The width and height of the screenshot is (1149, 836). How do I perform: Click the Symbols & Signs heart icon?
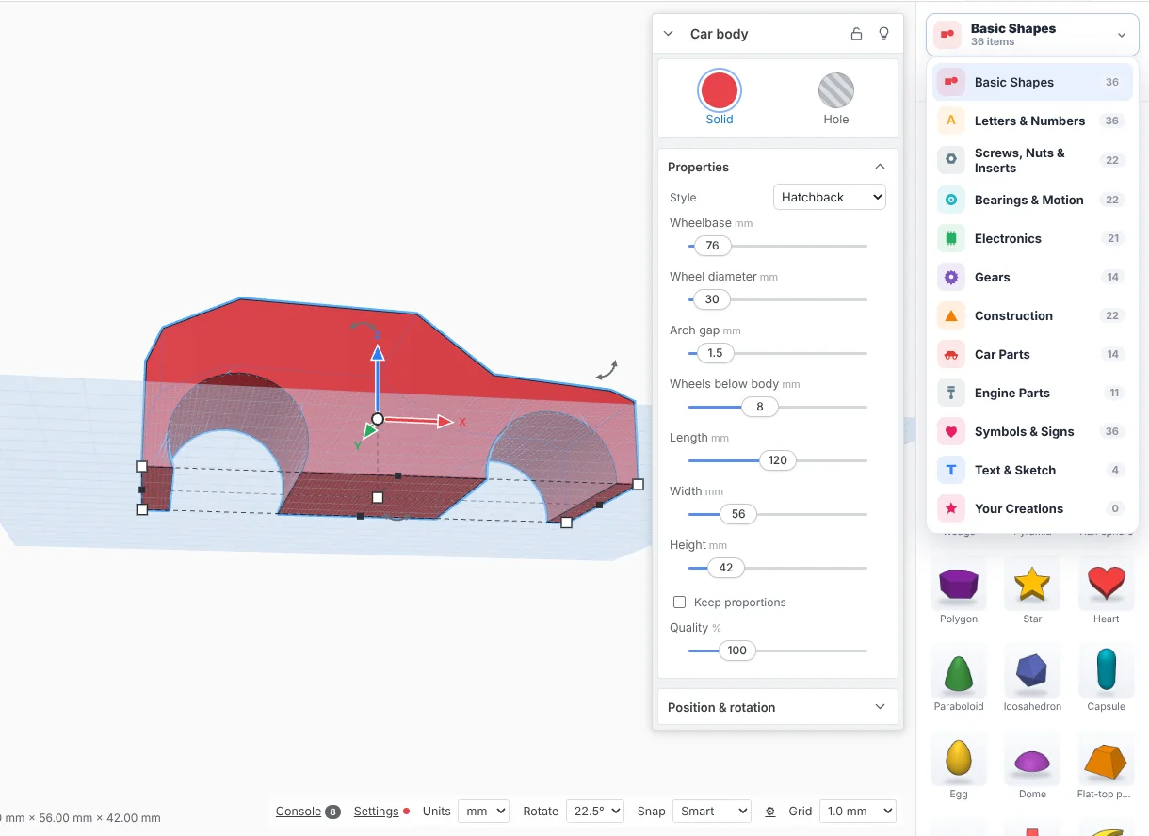click(951, 431)
